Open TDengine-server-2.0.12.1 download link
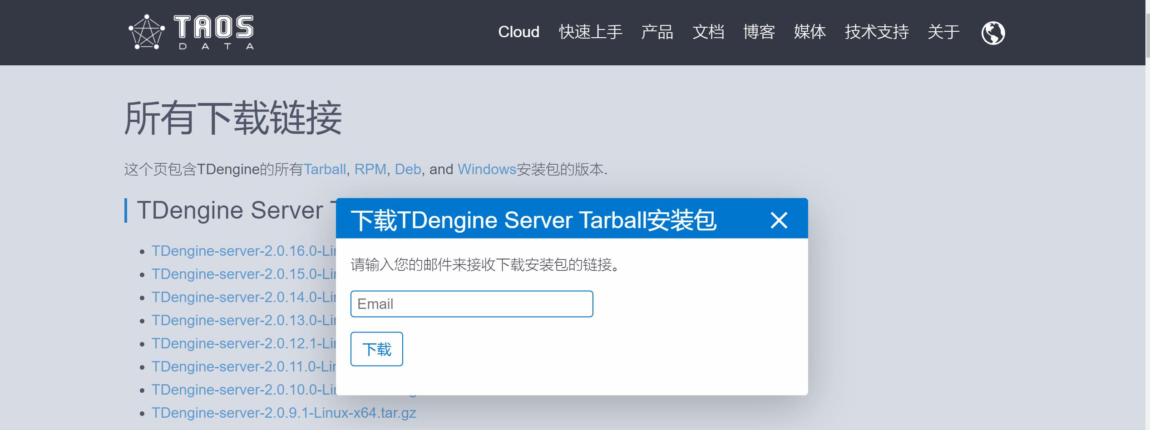This screenshot has width=1150, height=430. pos(244,343)
